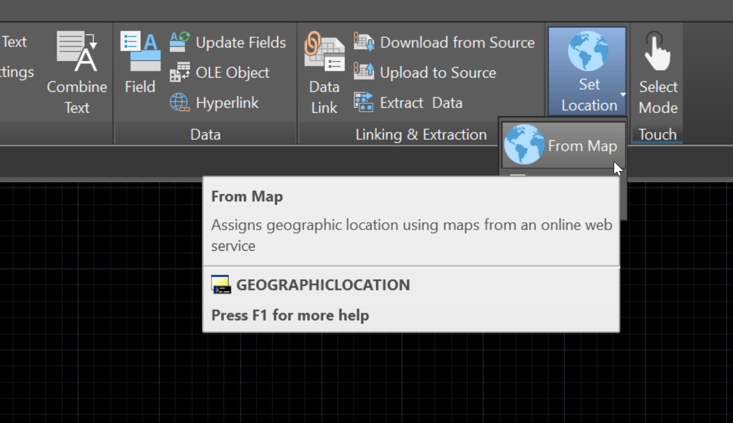The width and height of the screenshot is (733, 423).
Task: Expand the Data panel title bar
Action: [x=205, y=134]
